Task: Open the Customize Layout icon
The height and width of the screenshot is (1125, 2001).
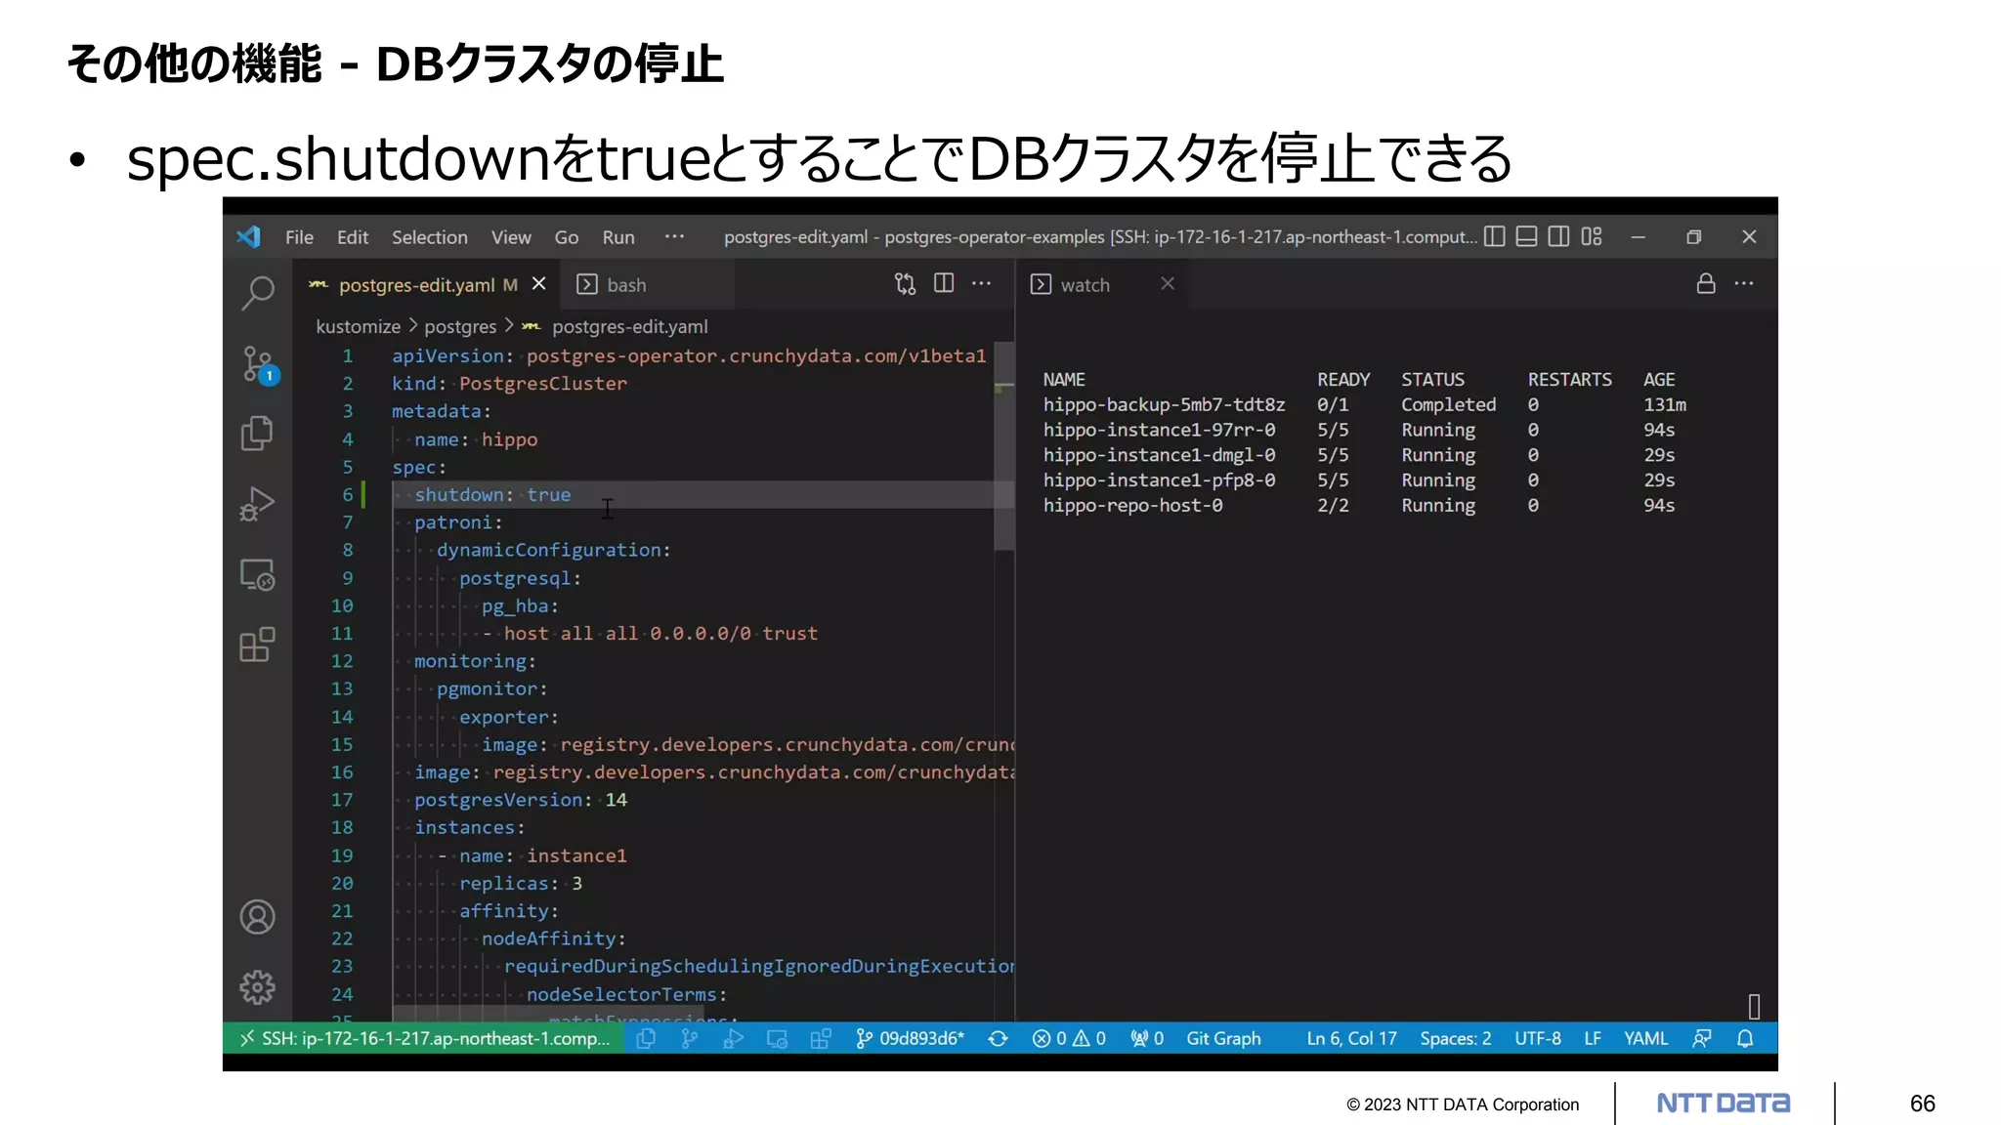Action: point(1592,236)
